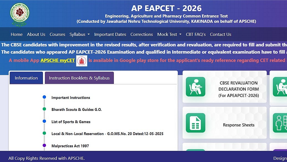Click the AP EAPCET - 2026 heading
287x162 pixels.
(x=166, y=8)
